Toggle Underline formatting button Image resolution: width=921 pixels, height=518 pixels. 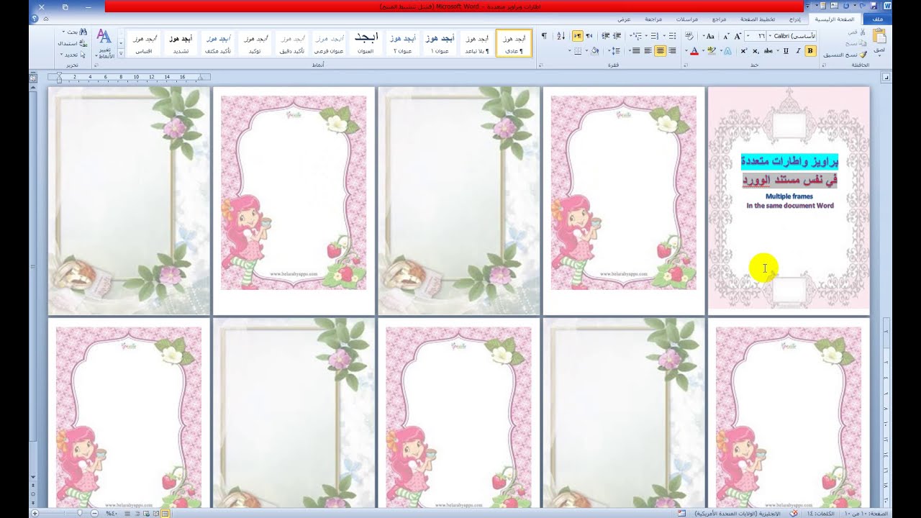(x=786, y=50)
